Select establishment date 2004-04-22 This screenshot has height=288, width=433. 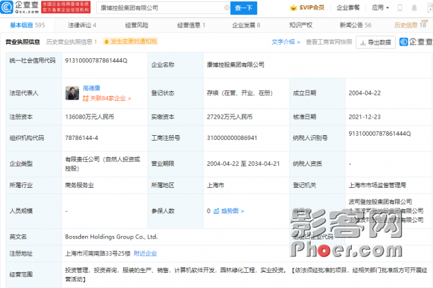coord(364,93)
